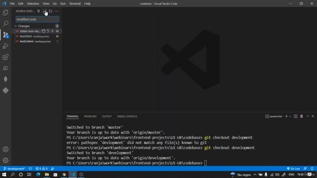Open Task View on taskbar
The image size is (317, 178).
click(29, 175)
